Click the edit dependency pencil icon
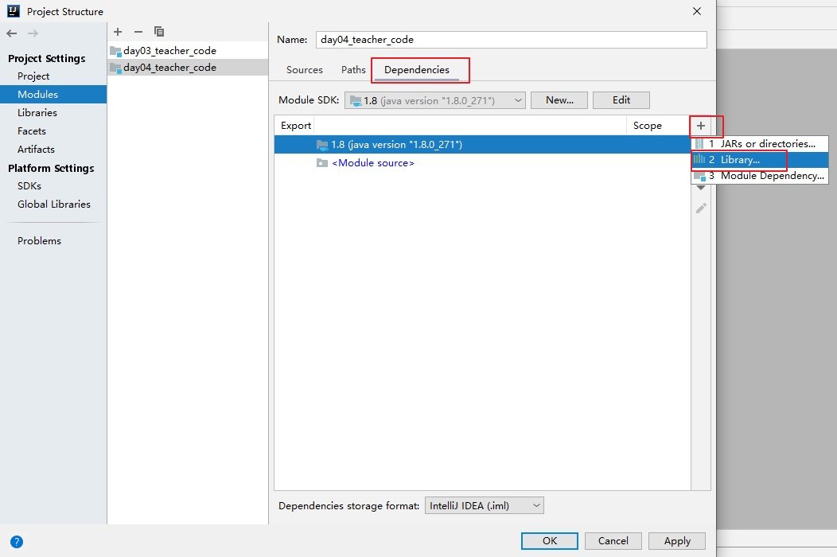This screenshot has width=837, height=557. pyautogui.click(x=701, y=208)
